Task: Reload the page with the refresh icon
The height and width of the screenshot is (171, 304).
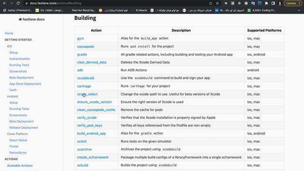Action: (x=18, y=3)
